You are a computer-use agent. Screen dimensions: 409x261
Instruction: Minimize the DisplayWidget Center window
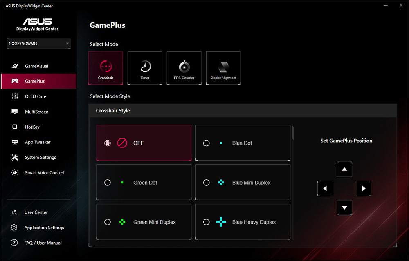pyautogui.click(x=385, y=6)
